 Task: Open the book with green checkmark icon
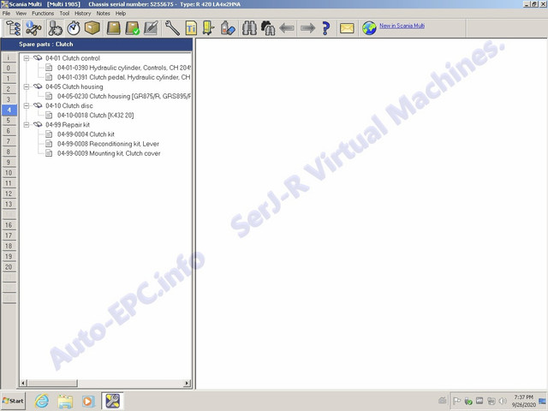[x=133, y=28]
